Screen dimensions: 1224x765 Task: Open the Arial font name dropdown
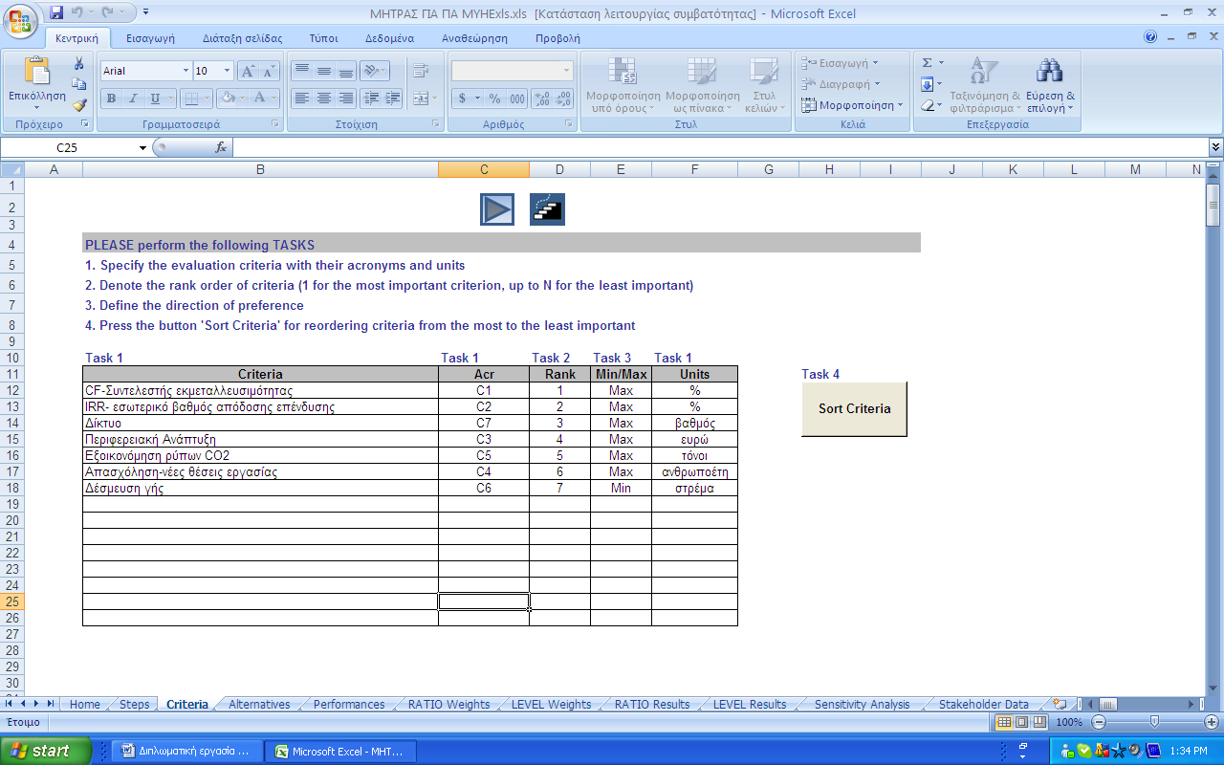click(x=186, y=72)
